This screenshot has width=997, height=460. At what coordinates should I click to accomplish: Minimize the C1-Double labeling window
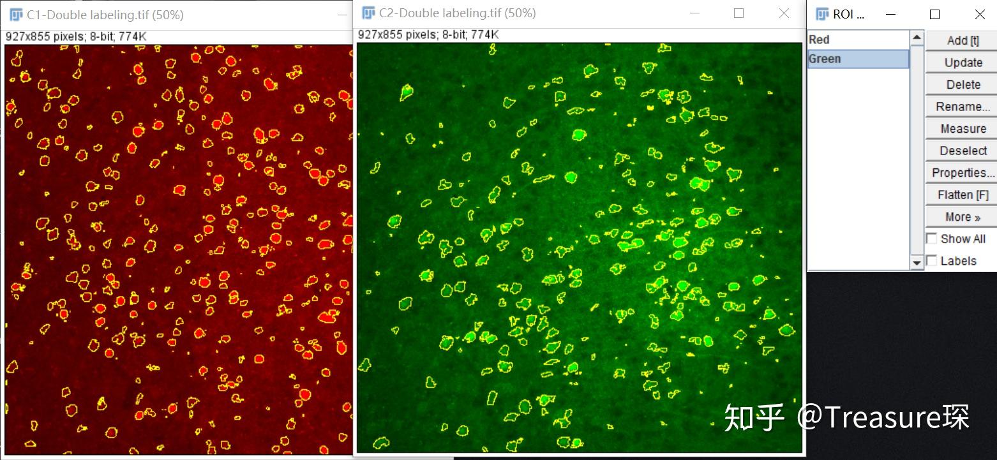click(342, 15)
